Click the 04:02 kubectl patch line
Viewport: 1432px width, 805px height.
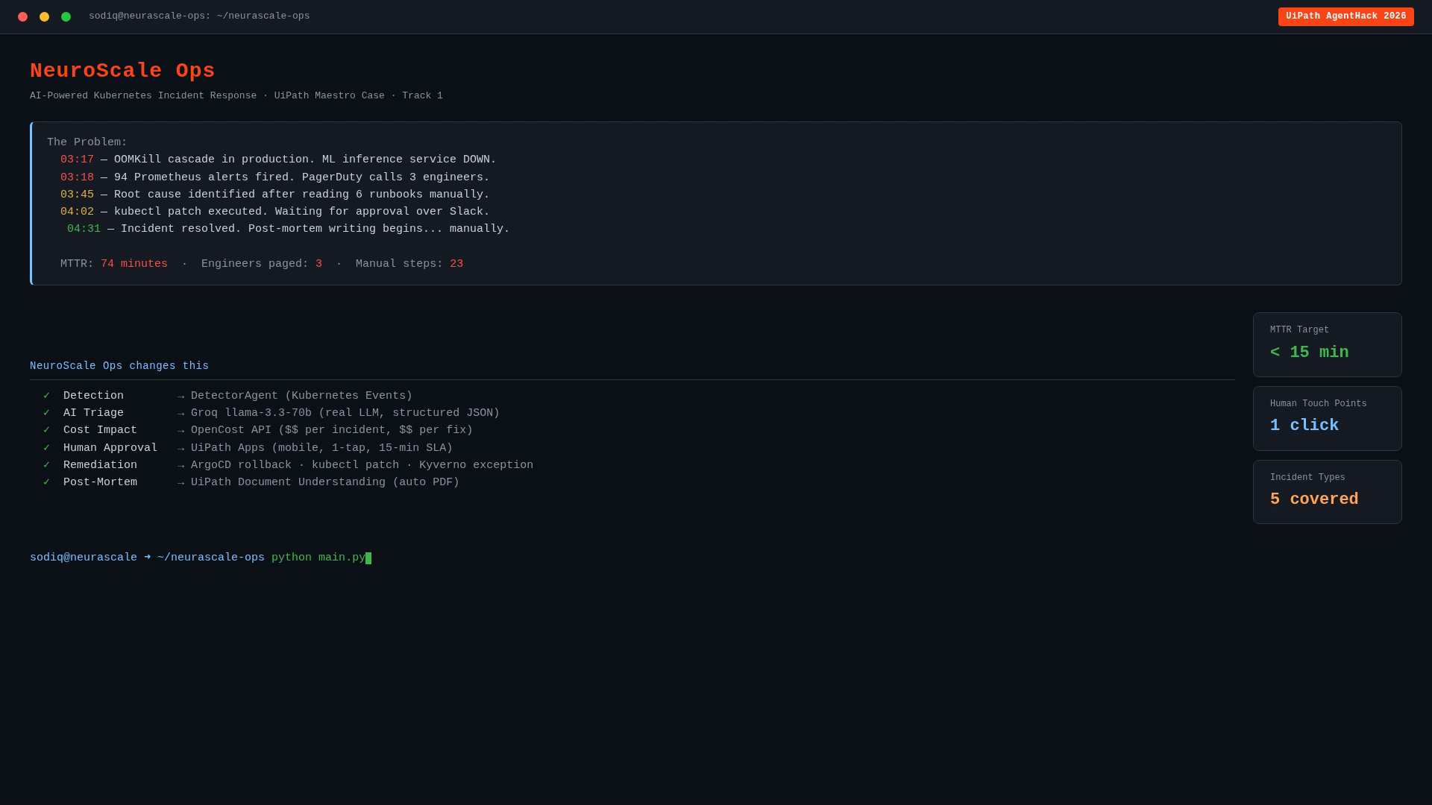coord(275,212)
